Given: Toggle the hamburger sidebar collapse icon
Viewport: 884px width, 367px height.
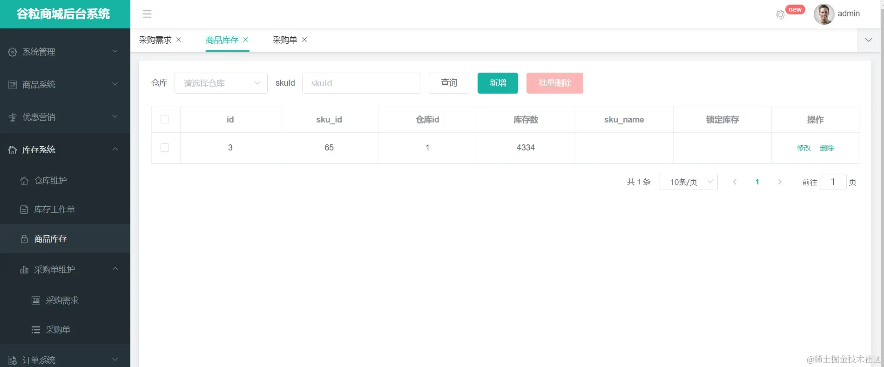Looking at the screenshot, I should pos(147,14).
